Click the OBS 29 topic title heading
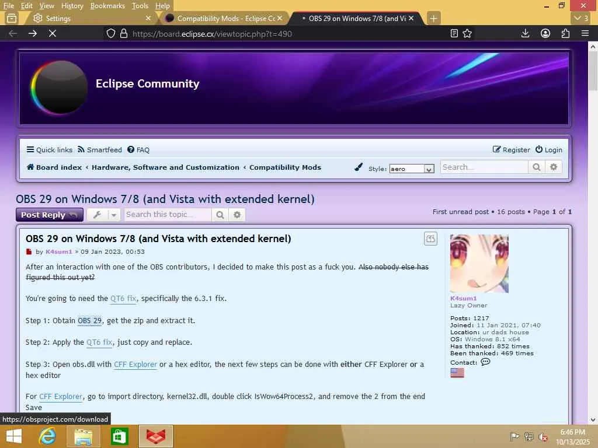 (x=165, y=199)
